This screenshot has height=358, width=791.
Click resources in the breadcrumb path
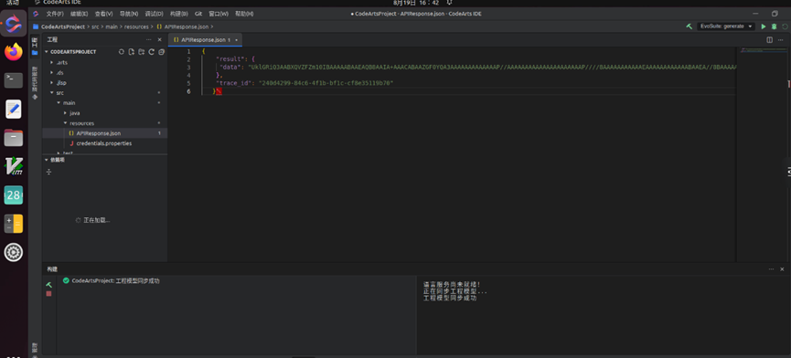click(x=135, y=26)
